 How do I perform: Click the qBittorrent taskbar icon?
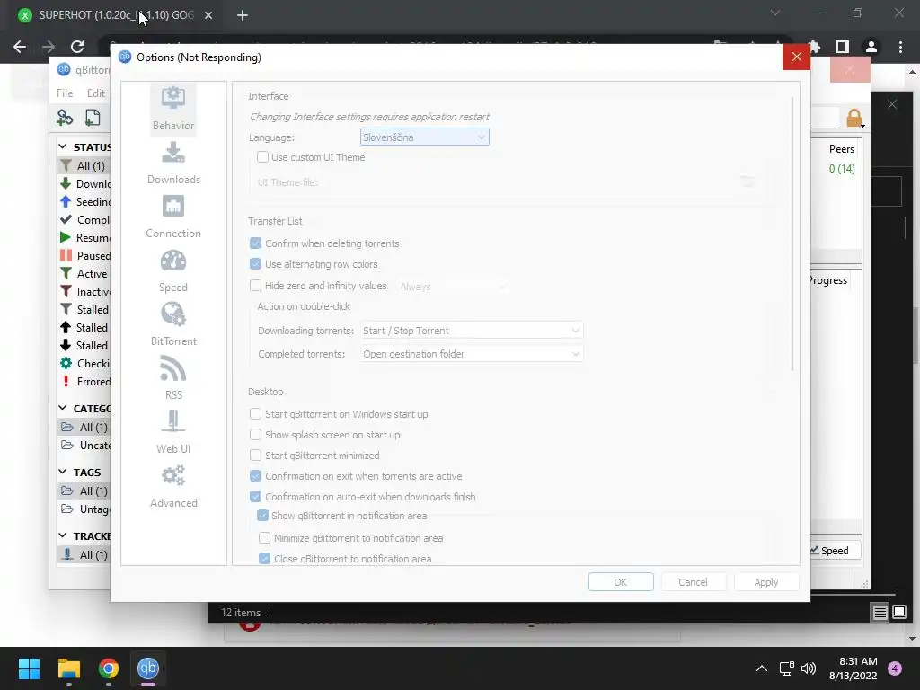[x=148, y=668]
